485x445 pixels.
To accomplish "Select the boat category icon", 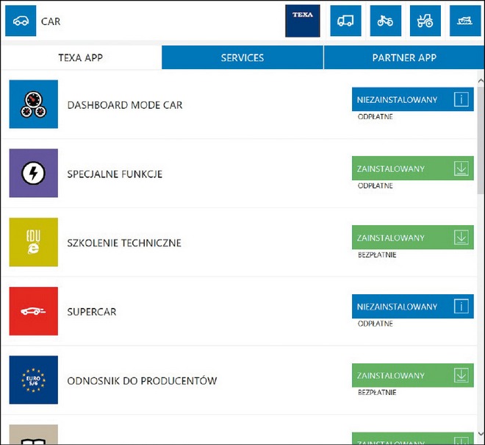I will tap(465, 21).
